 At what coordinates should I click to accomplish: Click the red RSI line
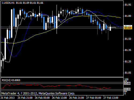click(55, 86)
